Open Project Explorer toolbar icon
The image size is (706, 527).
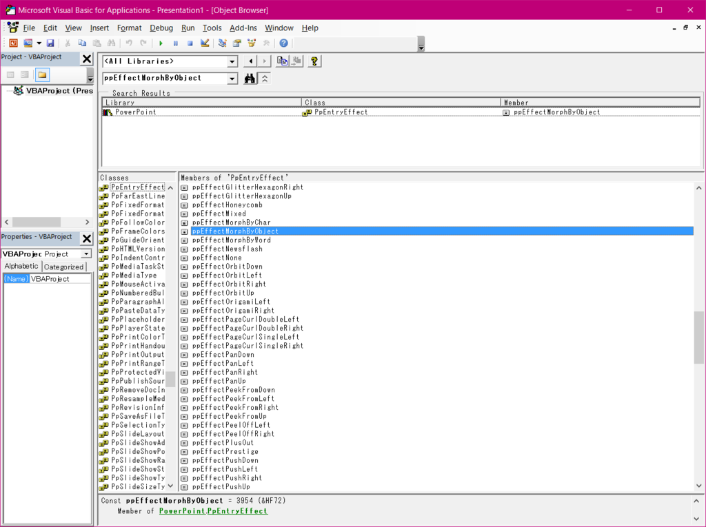223,43
